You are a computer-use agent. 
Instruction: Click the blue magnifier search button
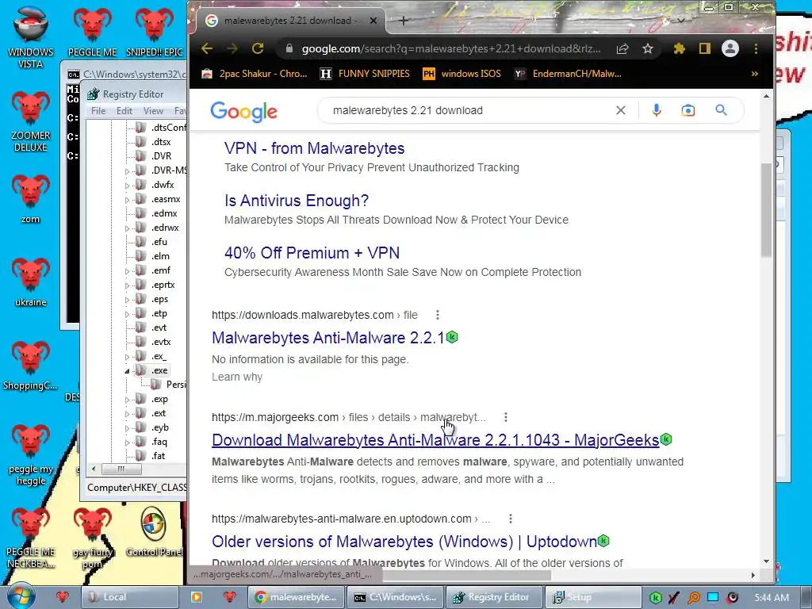click(721, 109)
